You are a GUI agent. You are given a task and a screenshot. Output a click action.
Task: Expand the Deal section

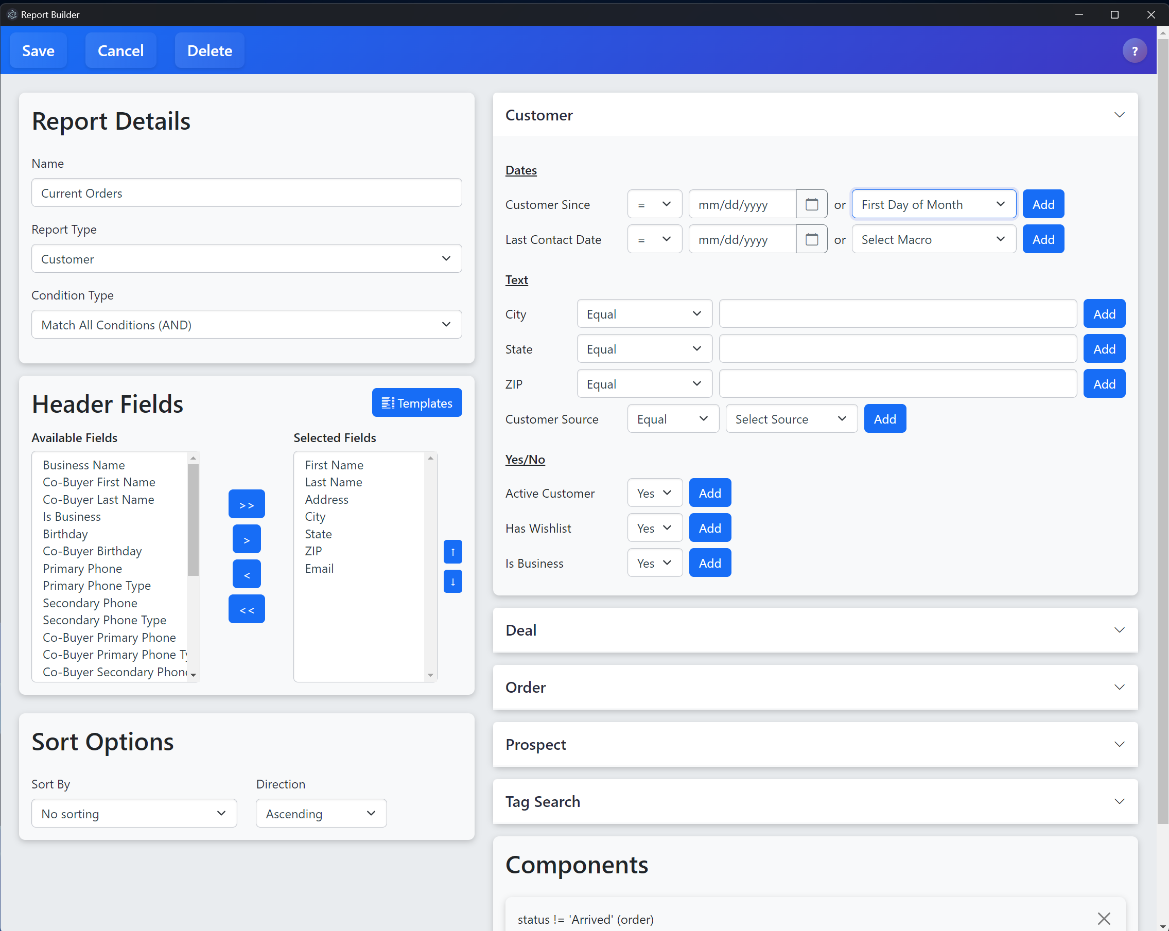(814, 629)
